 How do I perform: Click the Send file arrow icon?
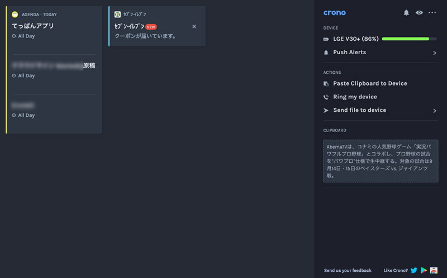326,110
